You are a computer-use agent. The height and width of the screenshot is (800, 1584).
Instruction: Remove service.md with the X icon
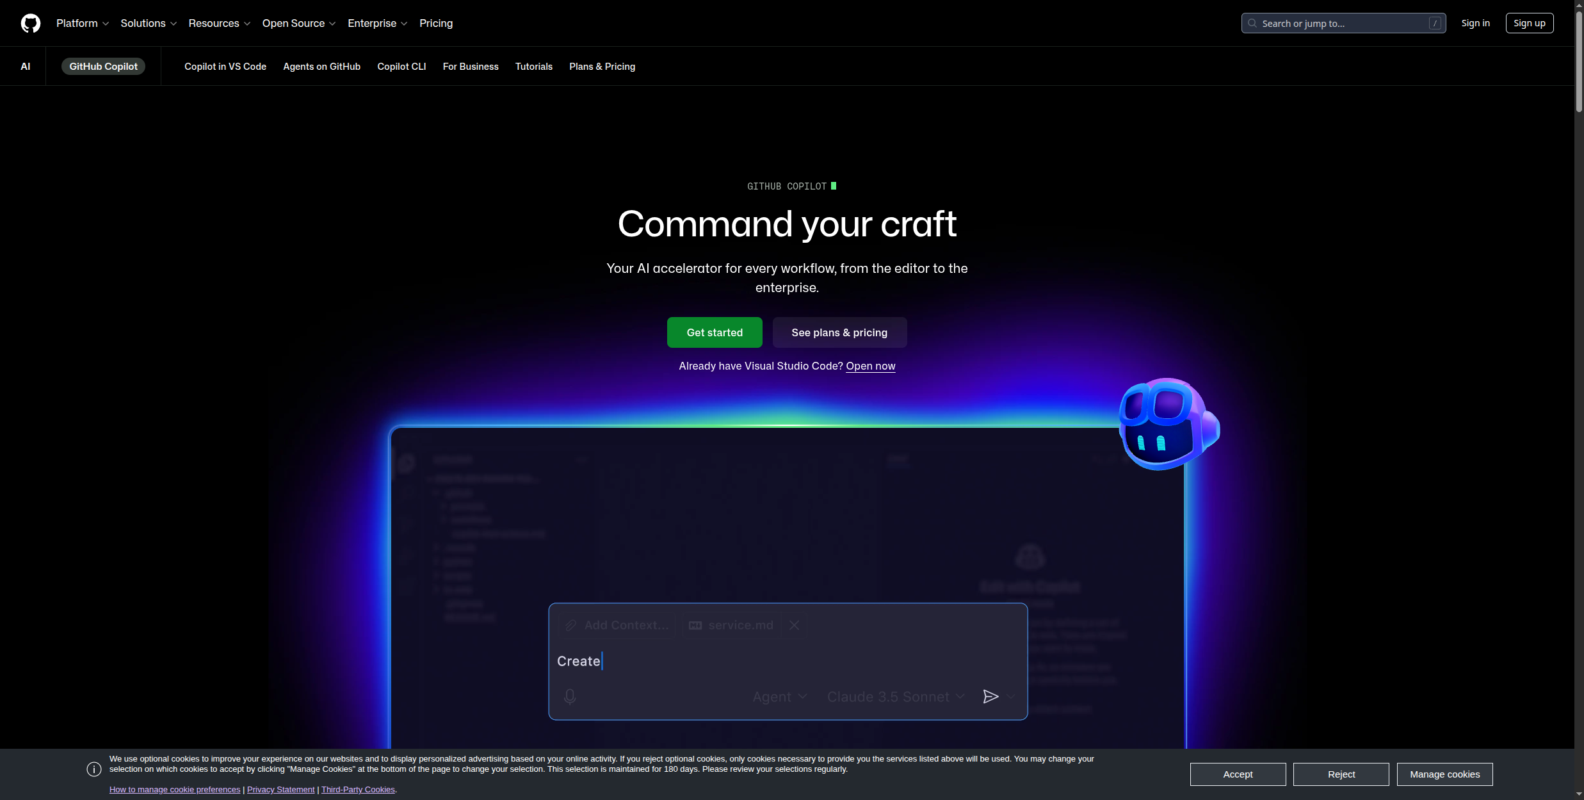pyautogui.click(x=794, y=625)
